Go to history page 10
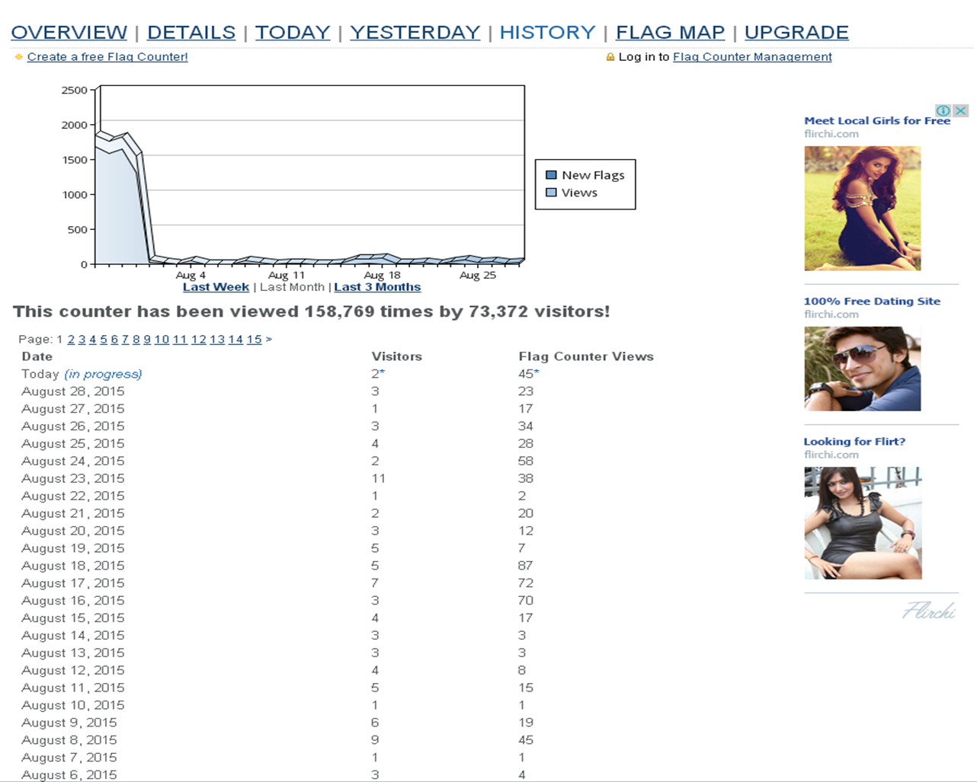Image resolution: width=977 pixels, height=782 pixels. tap(162, 340)
